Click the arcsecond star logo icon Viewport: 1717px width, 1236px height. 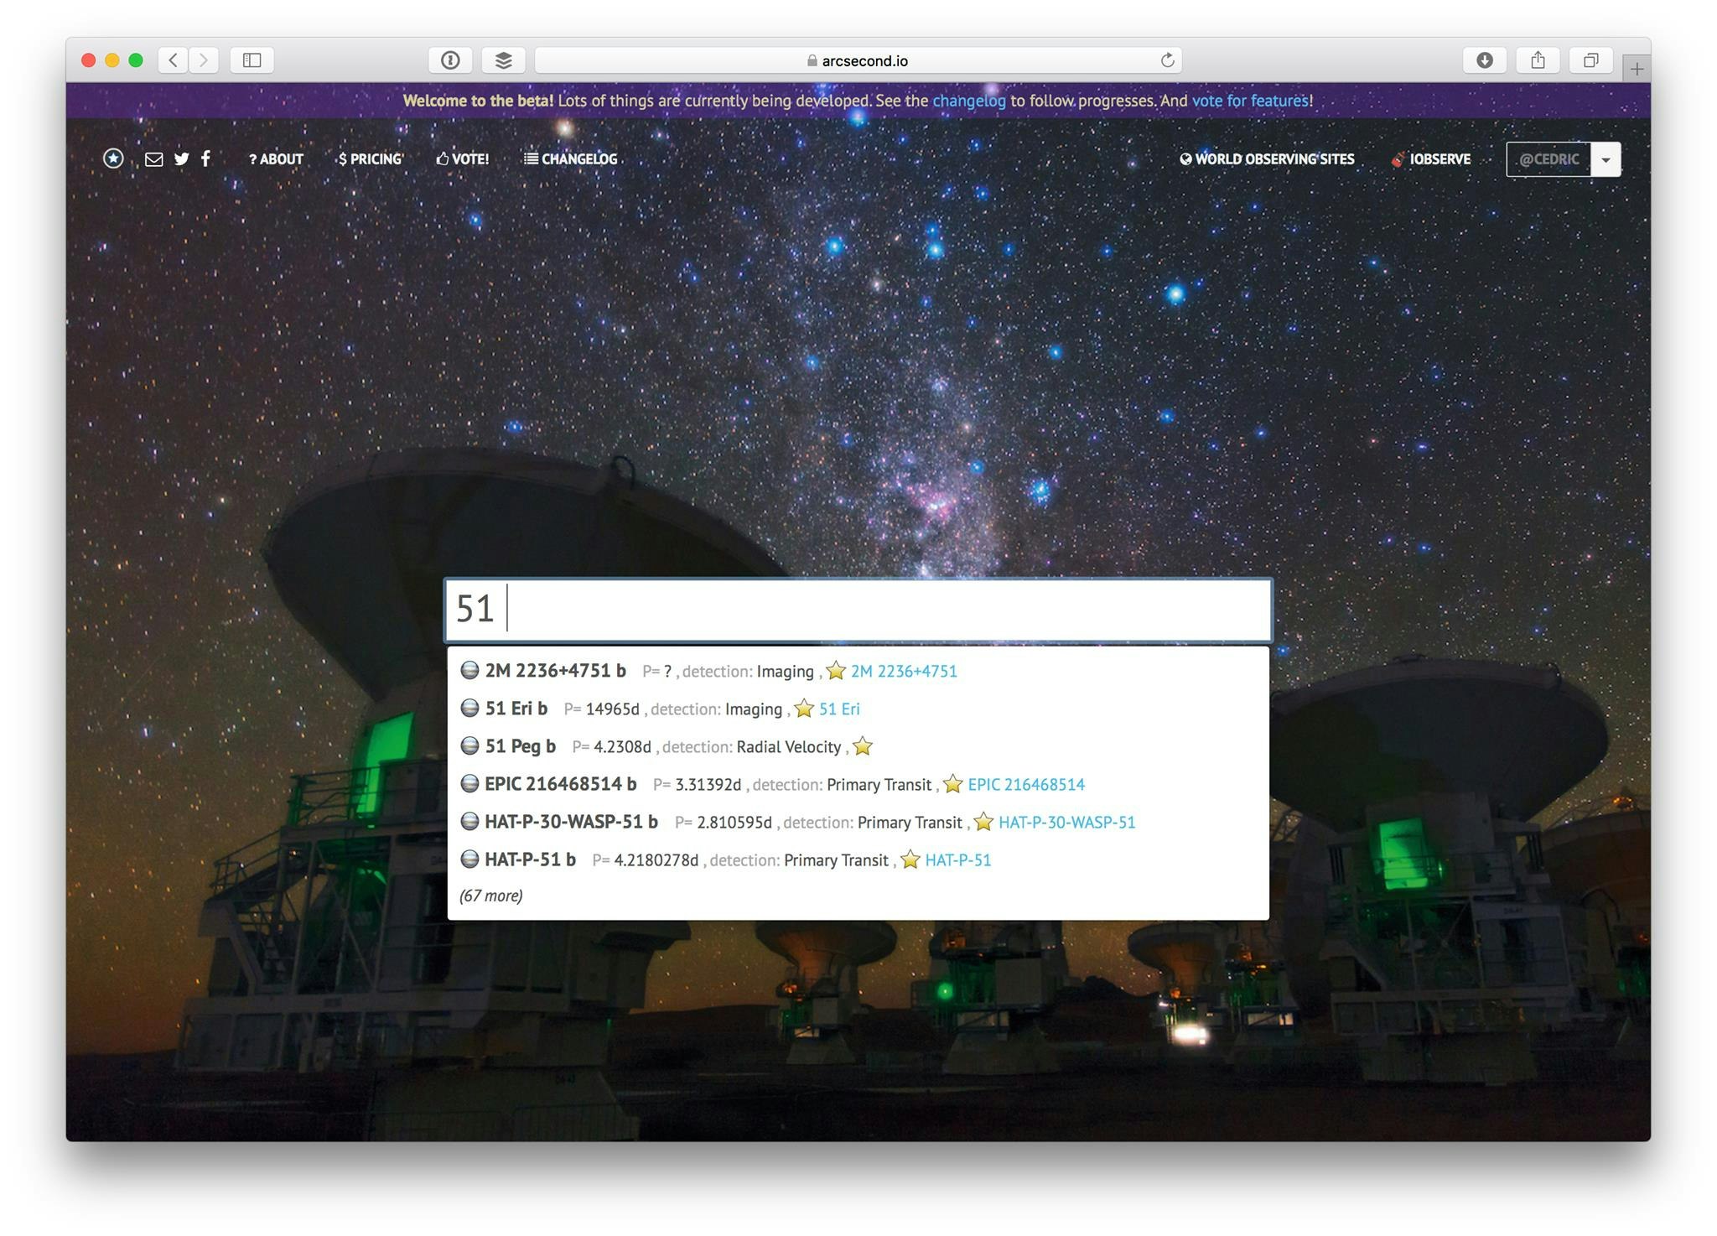pyautogui.click(x=113, y=158)
